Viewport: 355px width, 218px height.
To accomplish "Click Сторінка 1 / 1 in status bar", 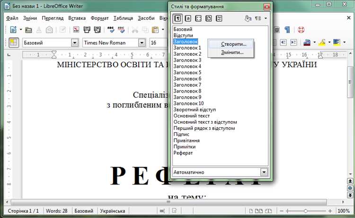I will tap(23, 211).
